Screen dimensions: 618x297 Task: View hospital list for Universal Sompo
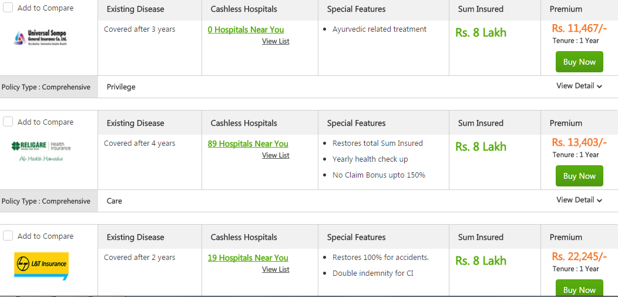[x=276, y=41]
